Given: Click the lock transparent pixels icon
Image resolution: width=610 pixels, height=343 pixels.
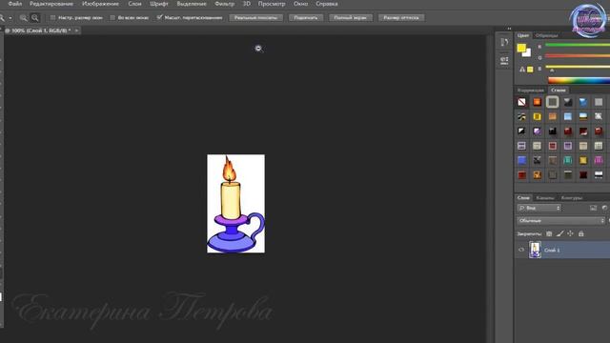Looking at the screenshot, I should pos(549,233).
